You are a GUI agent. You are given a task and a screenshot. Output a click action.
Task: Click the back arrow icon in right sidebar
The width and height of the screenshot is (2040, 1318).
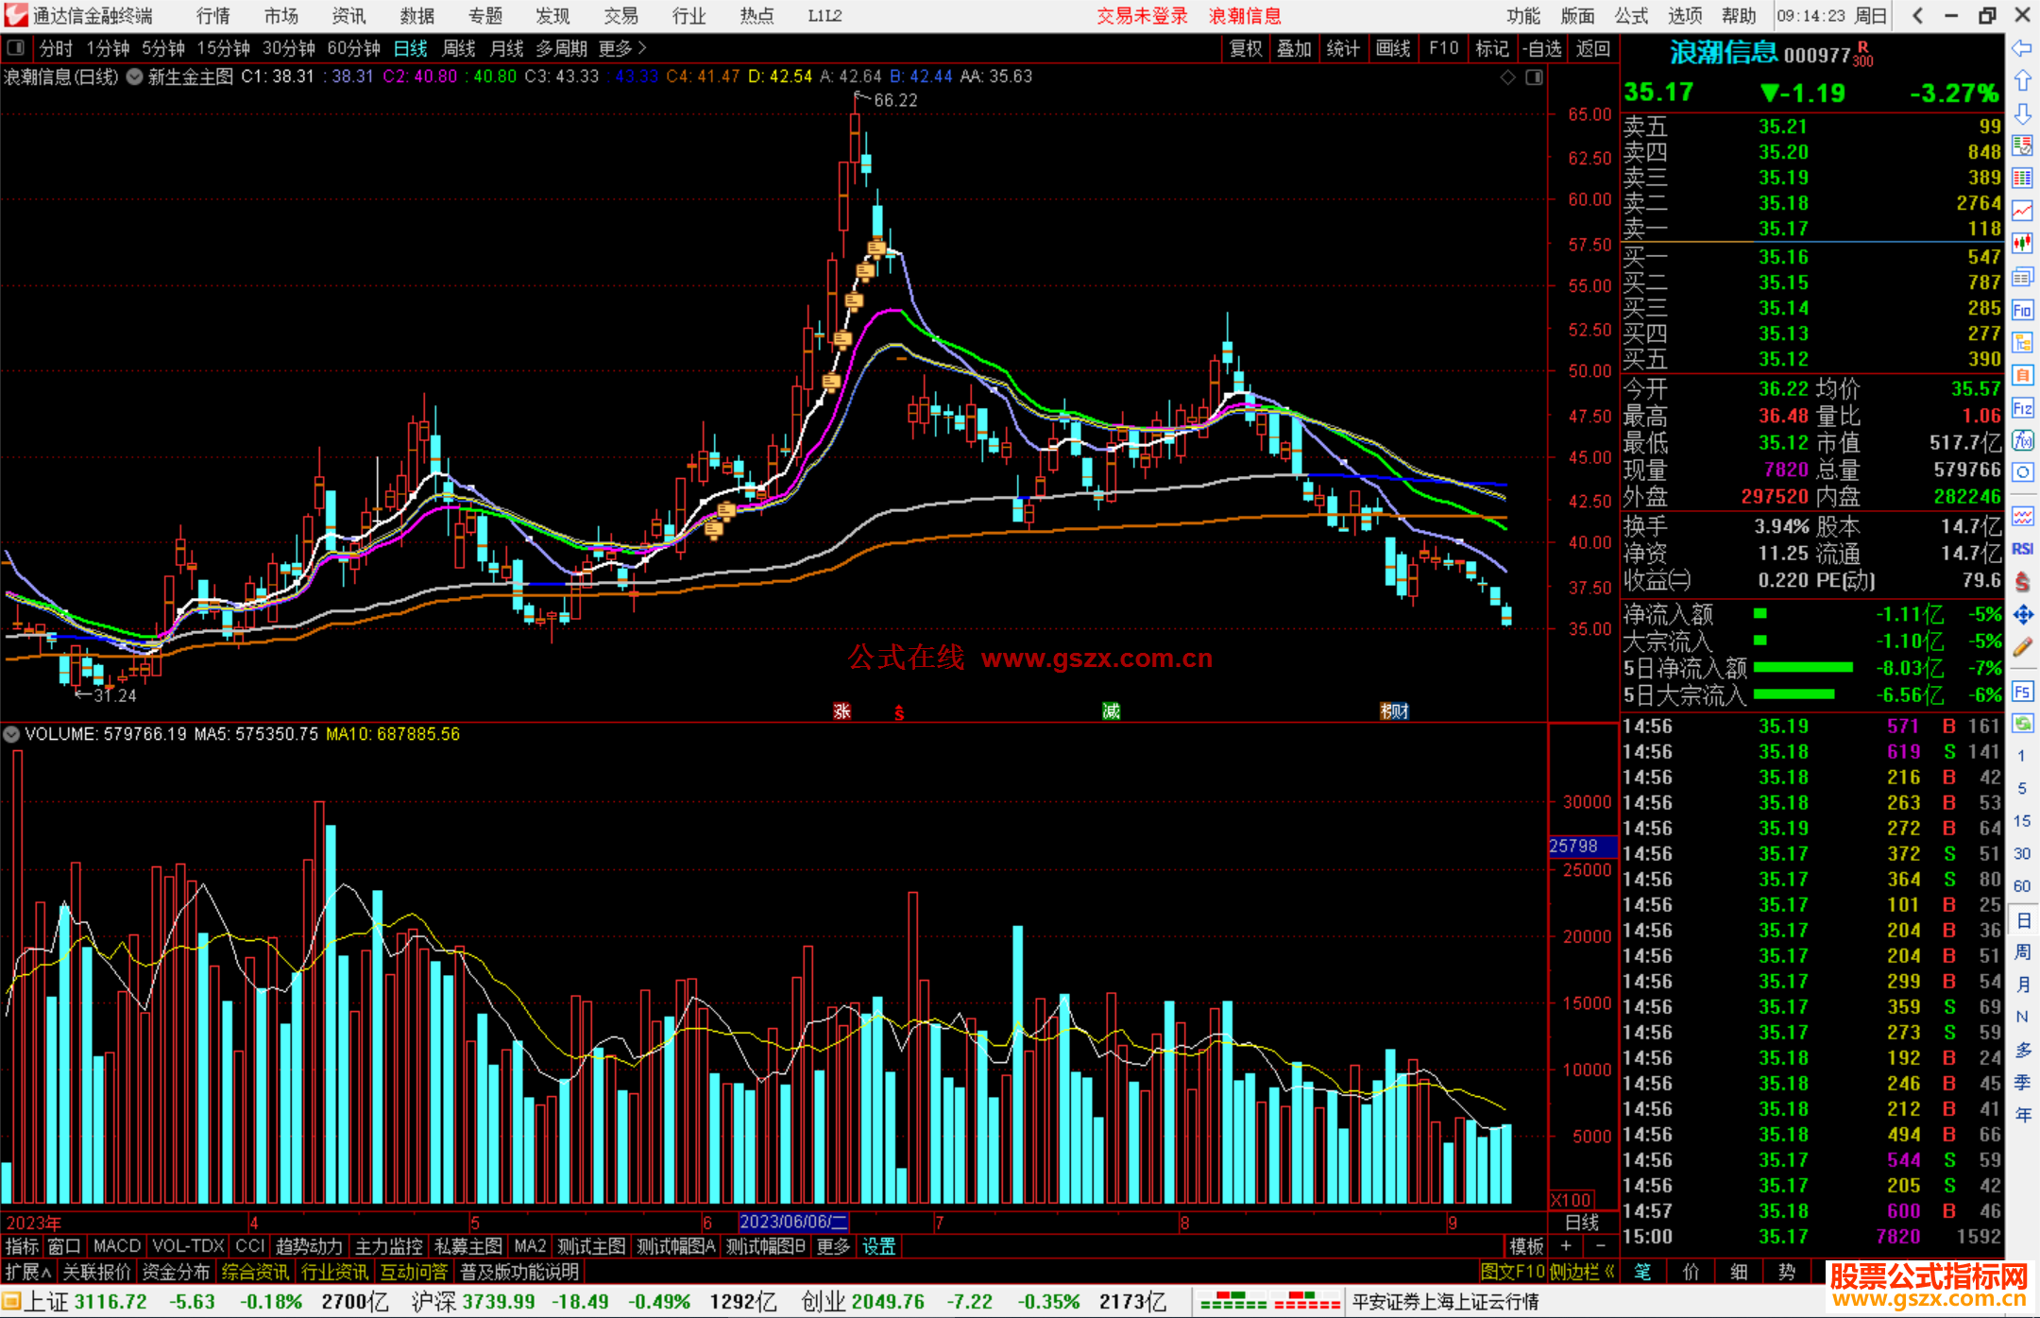pos(2022,49)
